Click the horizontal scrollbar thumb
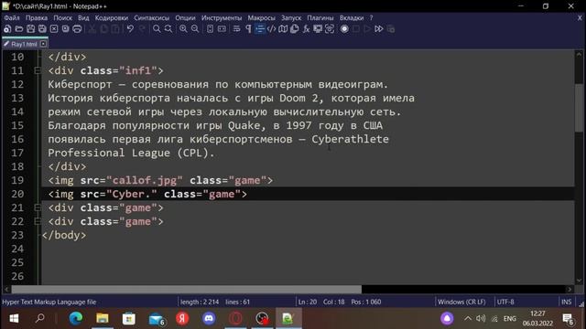 [x=186, y=290]
